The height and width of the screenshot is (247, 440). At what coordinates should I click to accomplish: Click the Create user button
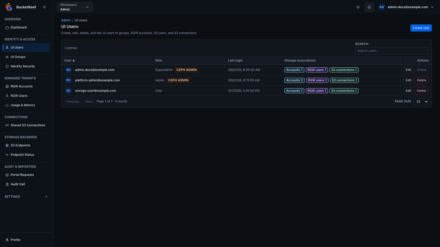tap(421, 28)
